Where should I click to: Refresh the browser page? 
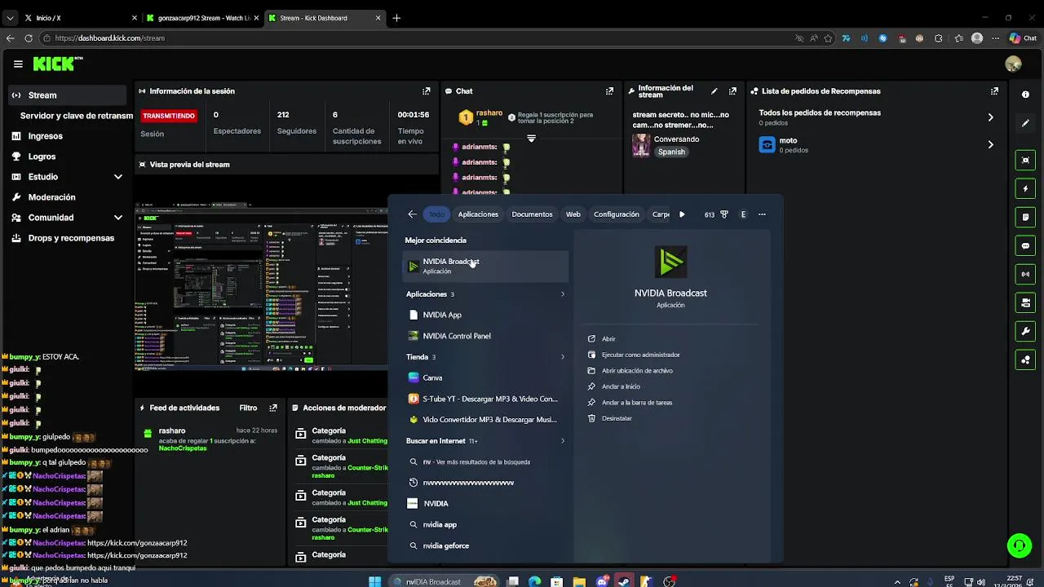(x=29, y=38)
